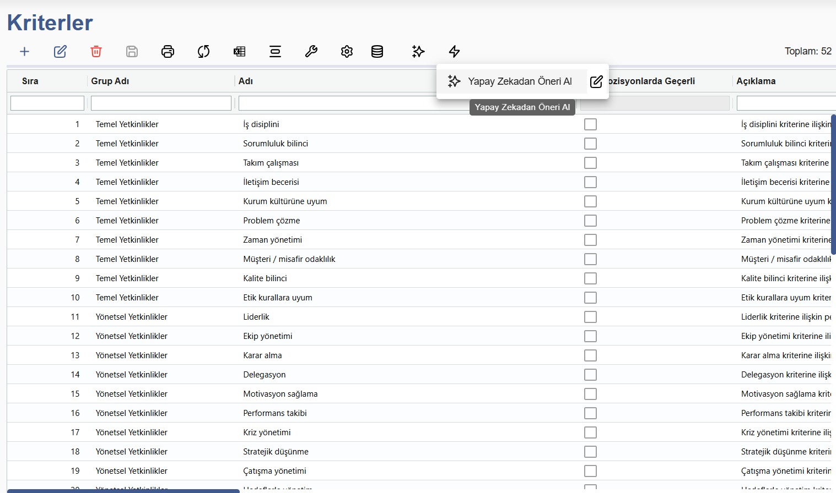Click the edit icon beside Yapay Zekadan Öneri Al
Image resolution: width=836 pixels, height=493 pixels.
pyautogui.click(x=596, y=81)
